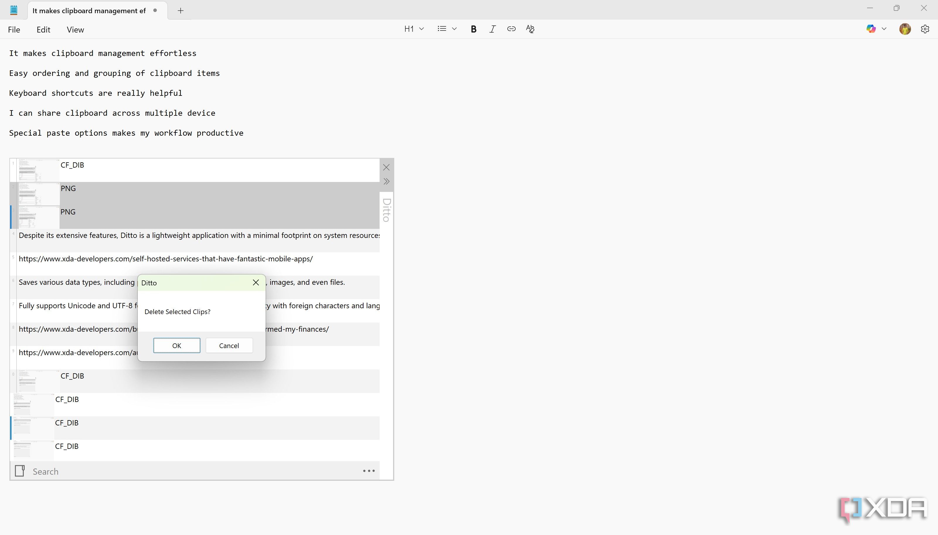
Task: Expand the list style dropdown arrow
Action: (x=454, y=29)
